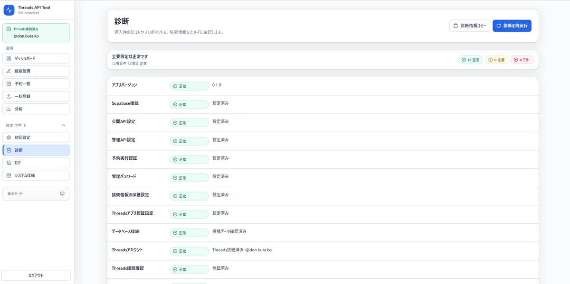The image size is (570, 284).
Task: Click the 主要設定は正常です heading
Action: click(130, 57)
